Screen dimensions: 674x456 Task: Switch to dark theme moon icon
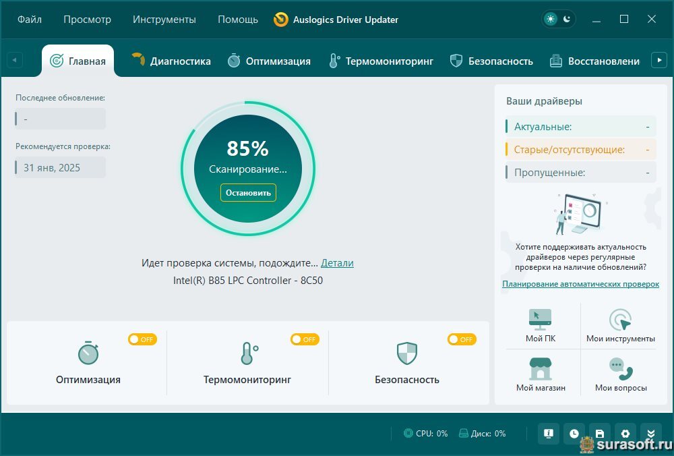567,19
